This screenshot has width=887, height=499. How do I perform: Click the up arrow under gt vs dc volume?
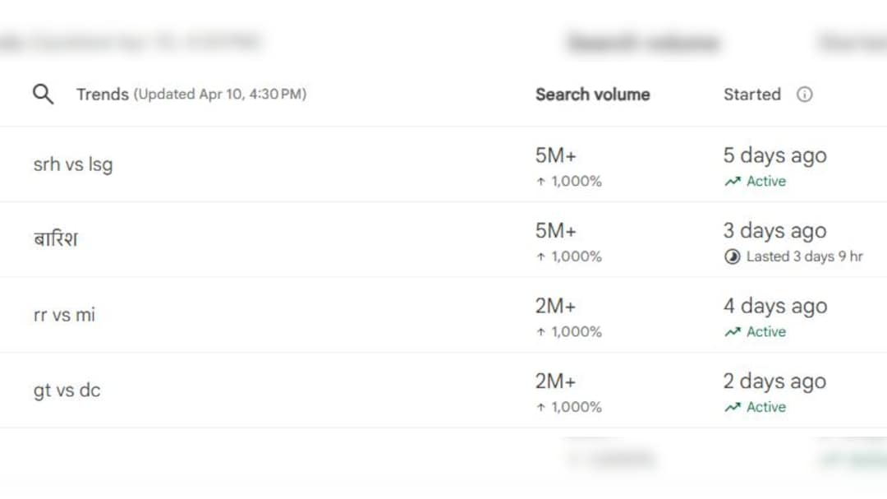tap(540, 407)
